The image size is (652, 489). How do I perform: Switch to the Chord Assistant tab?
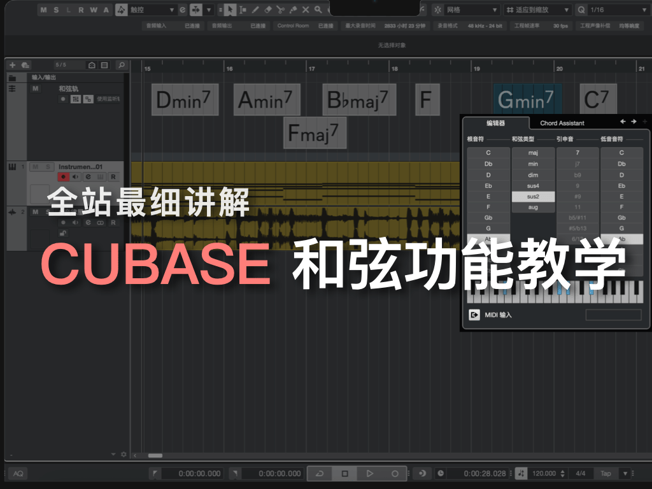coord(562,123)
